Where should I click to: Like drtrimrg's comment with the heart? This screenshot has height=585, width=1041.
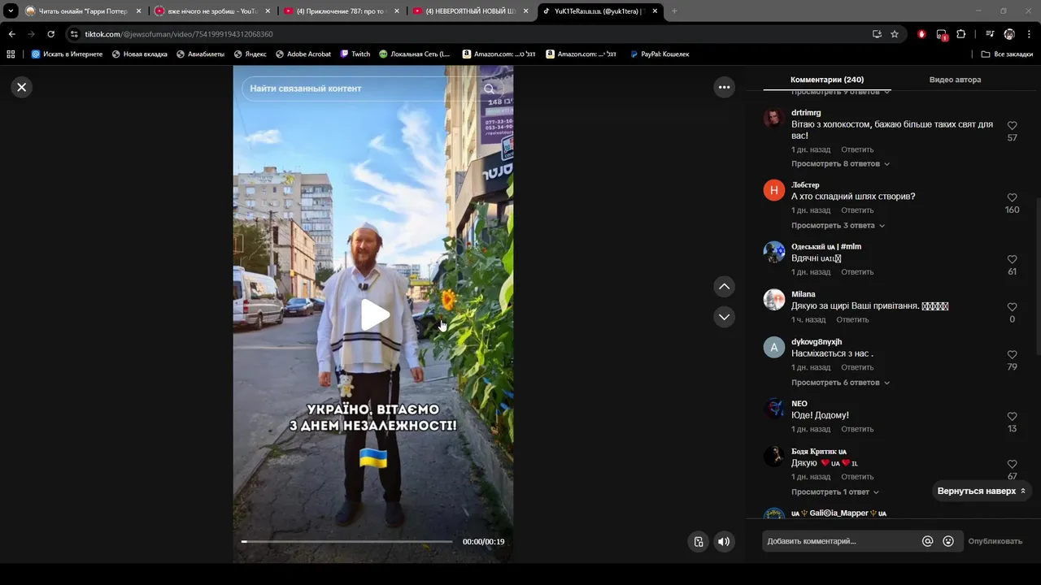click(x=1013, y=126)
